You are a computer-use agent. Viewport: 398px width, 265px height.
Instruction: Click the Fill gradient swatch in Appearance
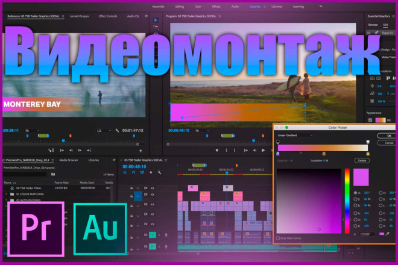tap(381, 120)
